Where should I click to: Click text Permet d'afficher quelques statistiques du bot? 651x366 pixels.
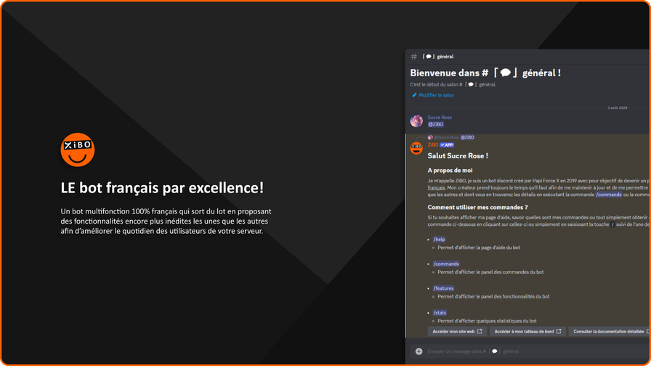[487, 321]
